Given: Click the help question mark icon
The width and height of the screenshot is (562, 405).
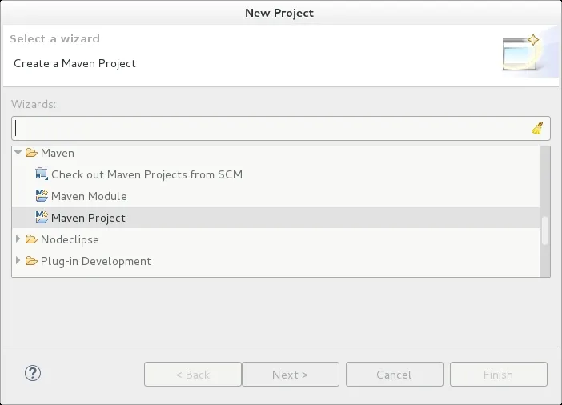Looking at the screenshot, I should tap(33, 373).
